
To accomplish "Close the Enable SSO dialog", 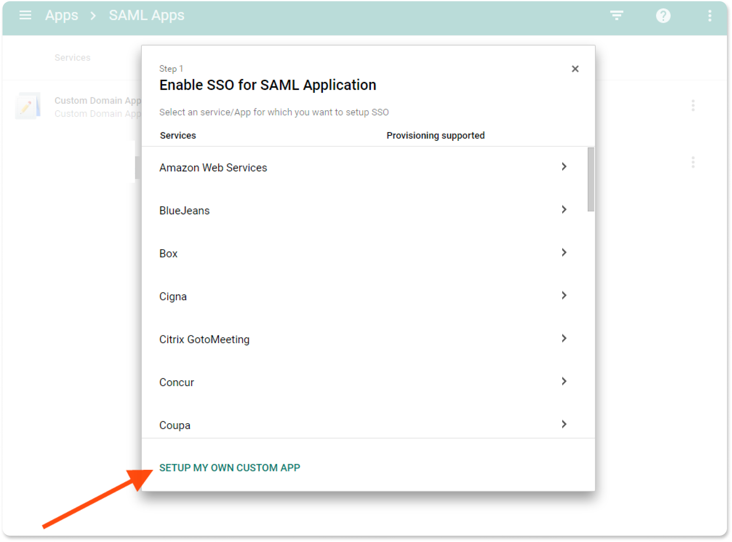I will pos(575,69).
